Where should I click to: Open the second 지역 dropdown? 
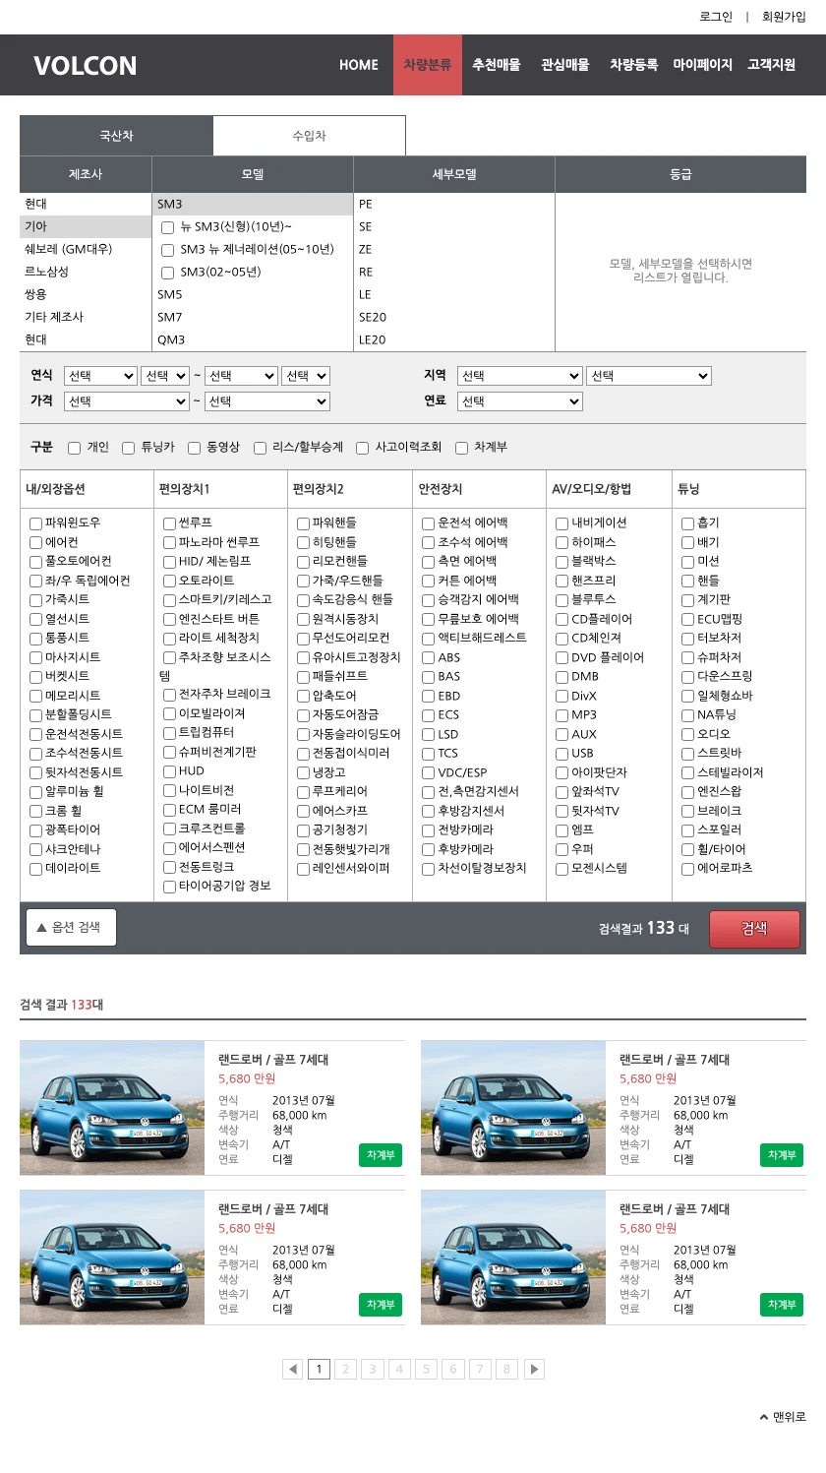click(649, 376)
